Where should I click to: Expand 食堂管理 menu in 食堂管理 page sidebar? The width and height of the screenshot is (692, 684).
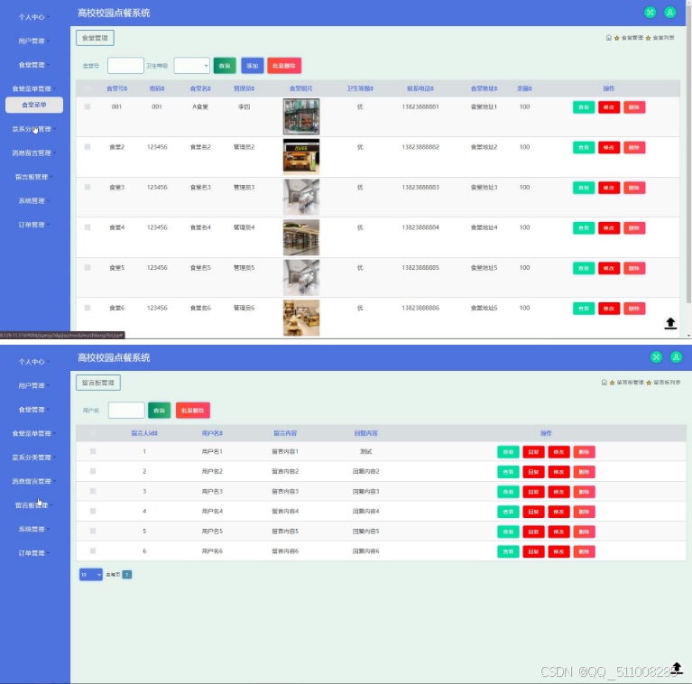click(x=33, y=64)
